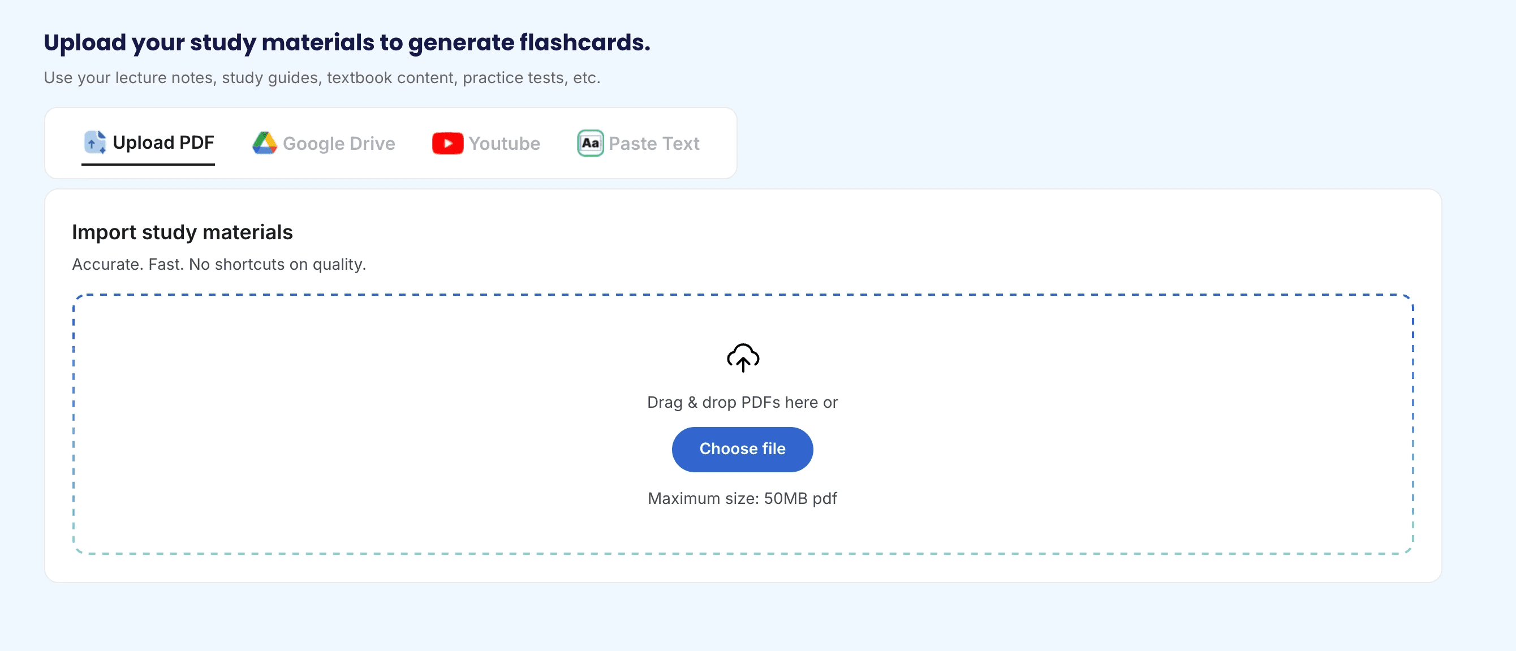The image size is (1516, 651).
Task: Click 'Accurate. Fast. No shortcuts on quality.' text
Action: pyautogui.click(x=219, y=264)
